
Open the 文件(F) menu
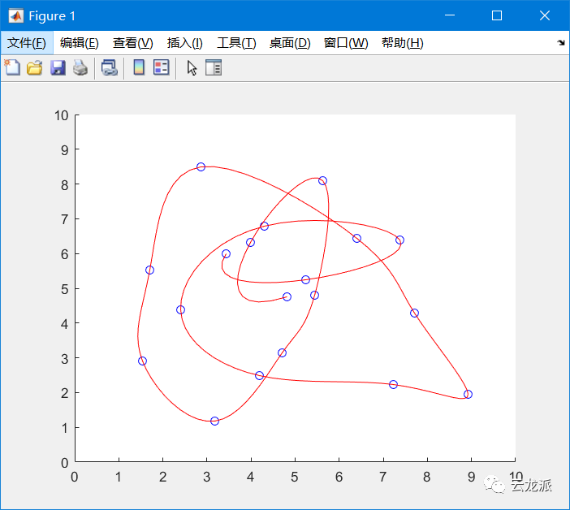point(27,43)
